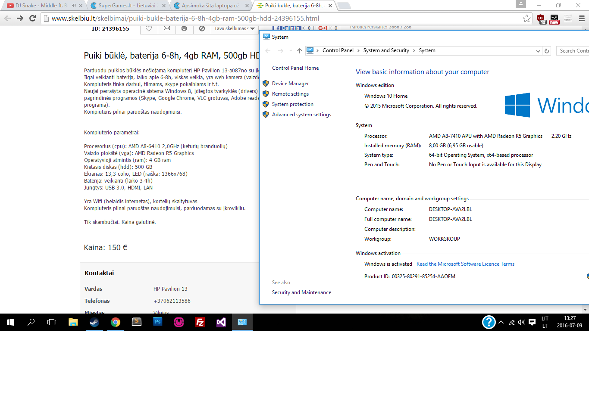Image resolution: width=589 pixels, height=404 pixels.
Task: Mute the DJ Snake tab audio icon
Action: 74,6
